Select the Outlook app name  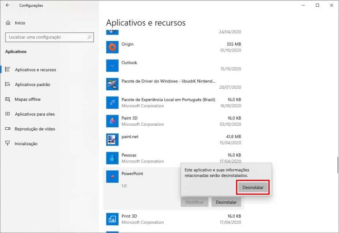coord(129,63)
